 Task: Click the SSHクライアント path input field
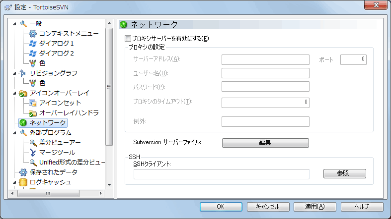click(x=222, y=174)
